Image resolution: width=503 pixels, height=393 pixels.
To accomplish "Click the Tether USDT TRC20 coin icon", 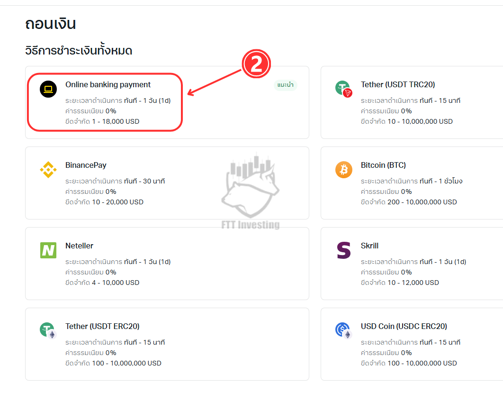I will (x=343, y=89).
